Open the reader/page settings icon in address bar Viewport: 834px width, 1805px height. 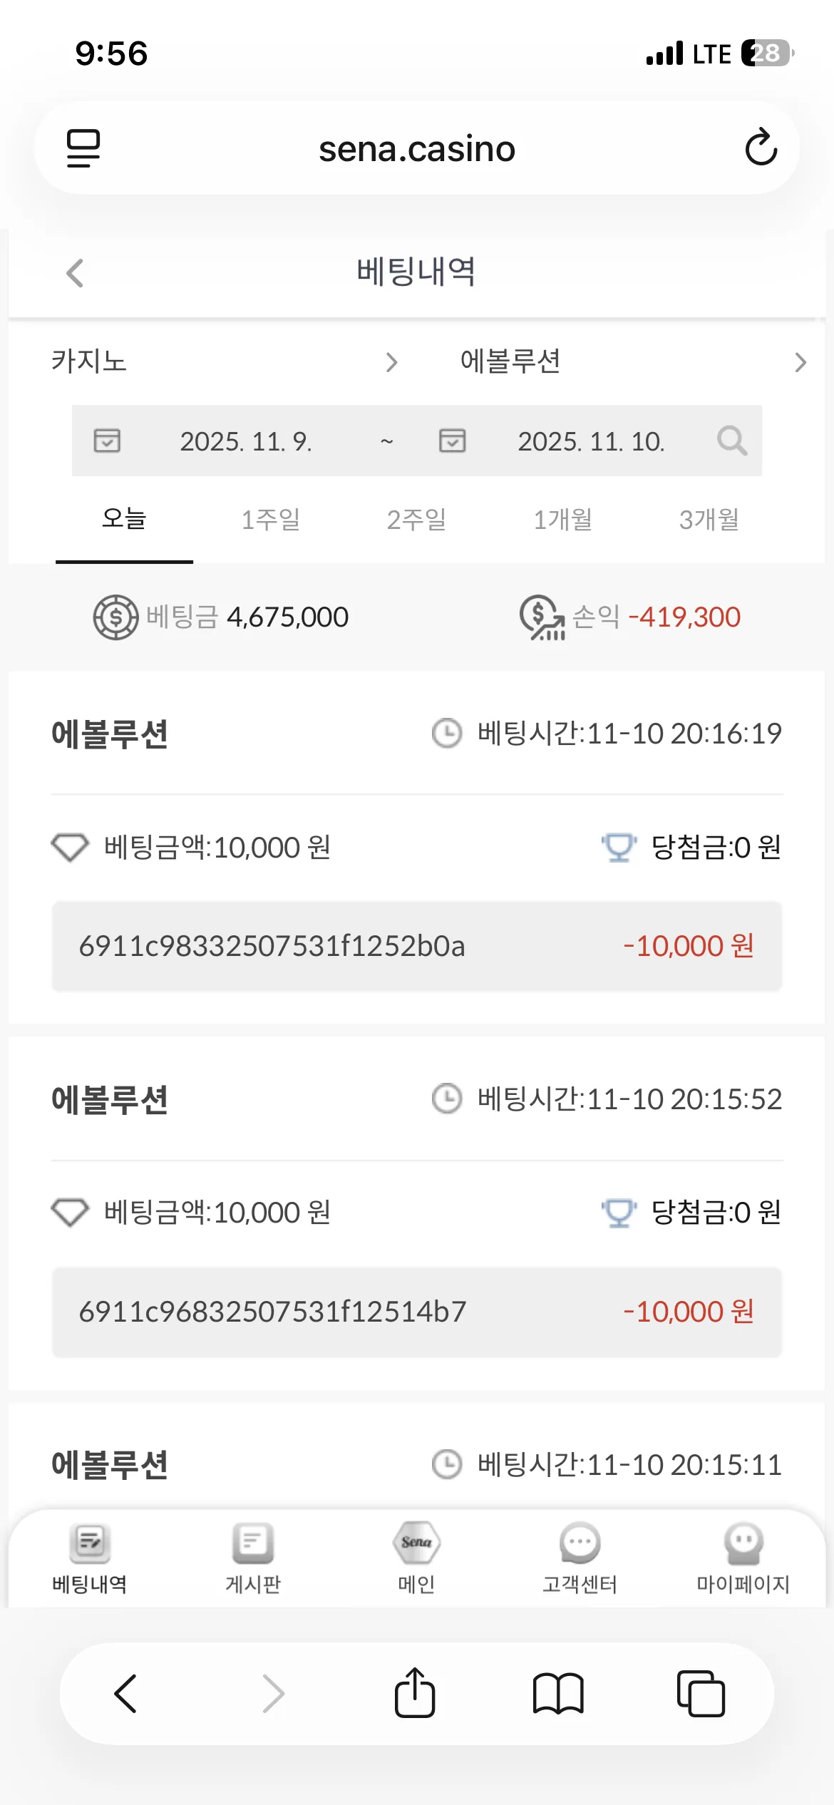point(83,148)
